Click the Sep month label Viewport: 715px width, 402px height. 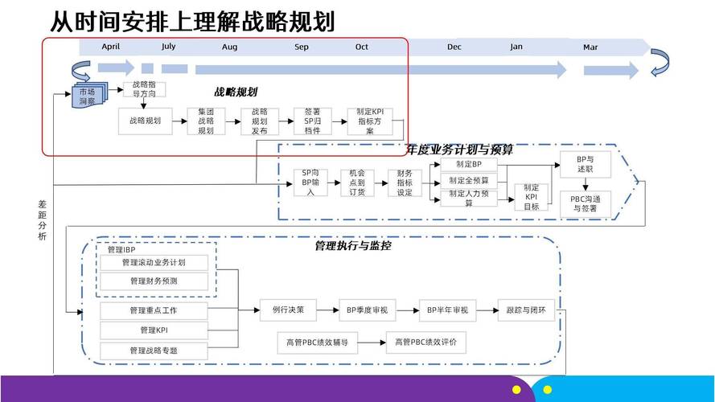pyautogui.click(x=302, y=47)
